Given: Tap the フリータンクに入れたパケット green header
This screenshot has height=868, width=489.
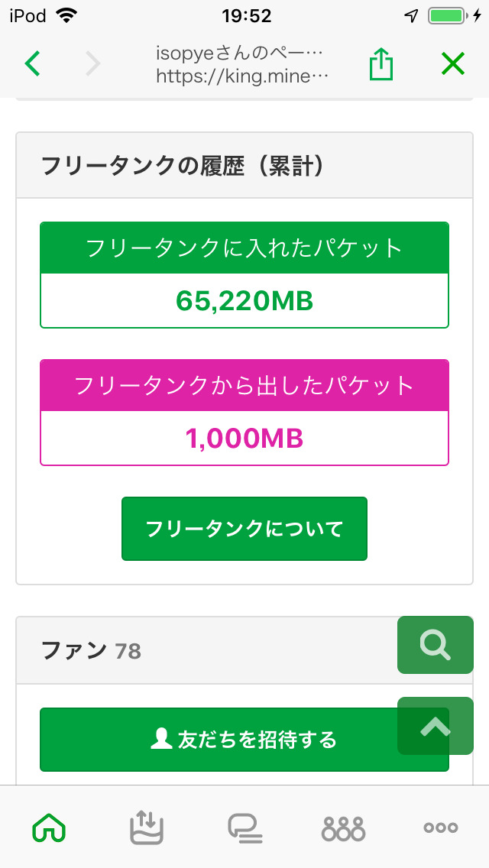Looking at the screenshot, I should (244, 248).
